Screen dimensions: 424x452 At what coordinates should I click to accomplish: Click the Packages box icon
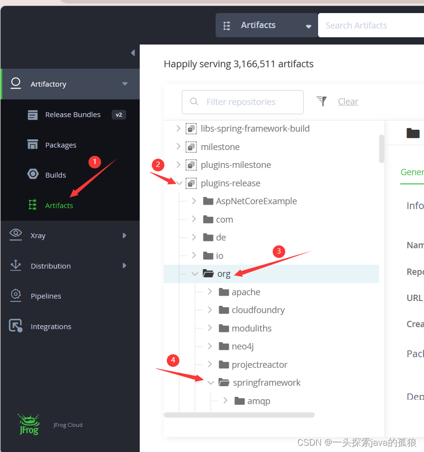(32, 144)
